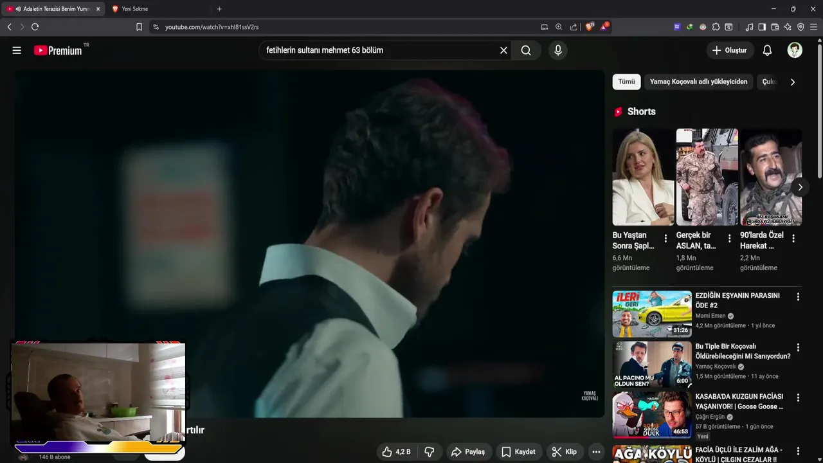
Task: Open options for 'Bu Yaştan Sonra' Short
Action: 665,239
